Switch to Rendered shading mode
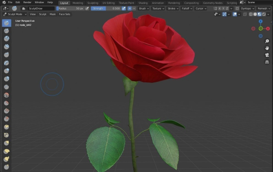The height and width of the screenshot is (172, 273). [264, 14]
